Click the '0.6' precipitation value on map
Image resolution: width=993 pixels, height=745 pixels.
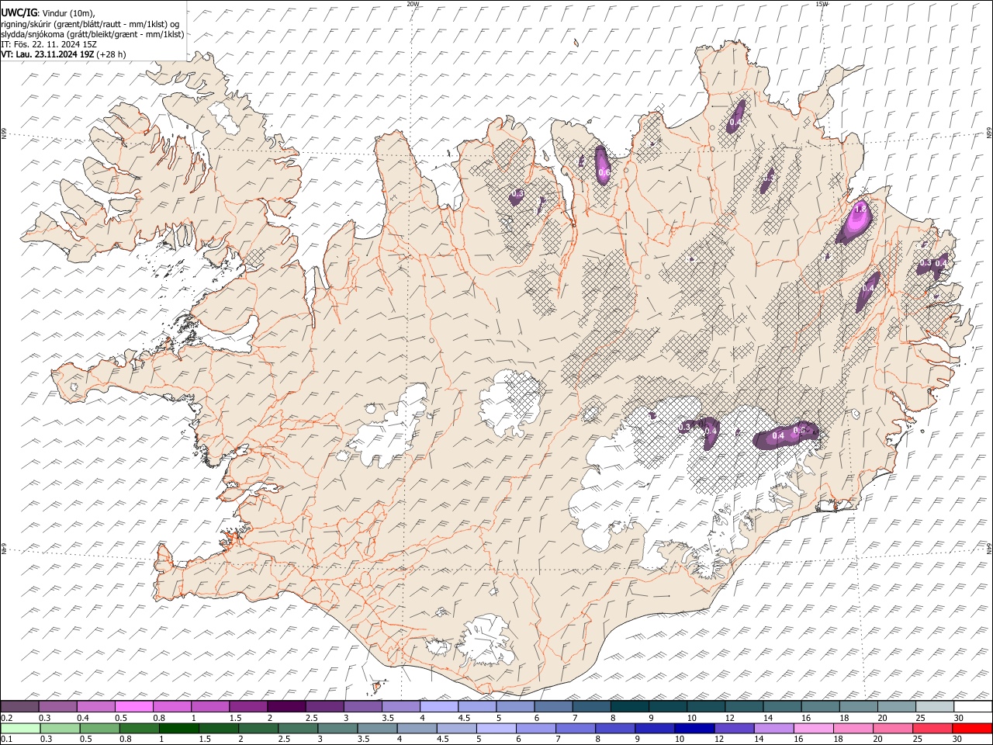click(604, 172)
